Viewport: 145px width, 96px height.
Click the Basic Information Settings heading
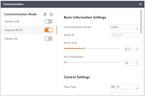pos(85,17)
